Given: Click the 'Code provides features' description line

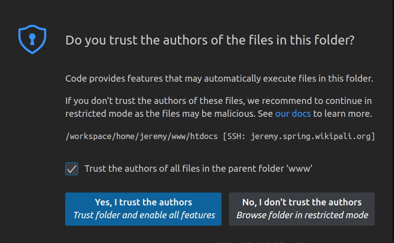Looking at the screenshot, I should 219,79.
